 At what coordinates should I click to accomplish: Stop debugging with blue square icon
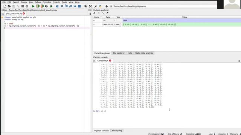tap(79, 6)
